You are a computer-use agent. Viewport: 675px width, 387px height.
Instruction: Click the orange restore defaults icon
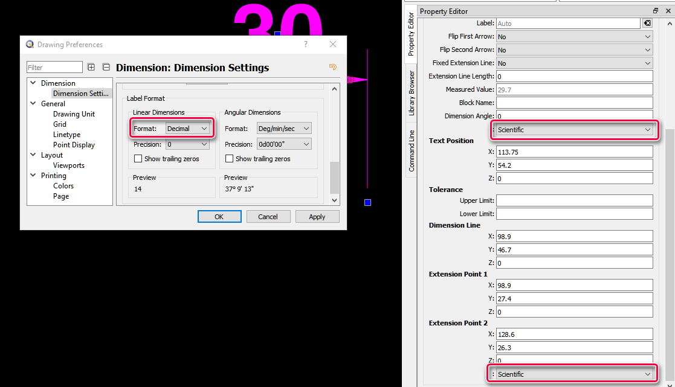pyautogui.click(x=332, y=67)
